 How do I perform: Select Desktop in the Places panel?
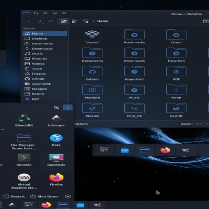pos(45,39)
